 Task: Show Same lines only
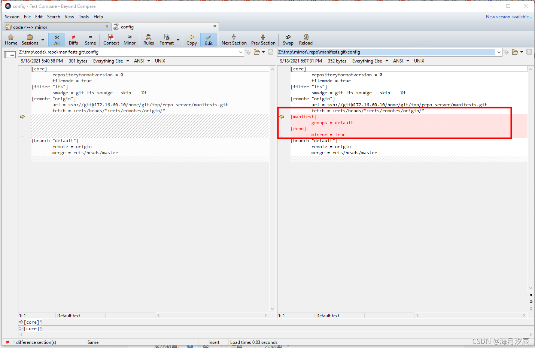pos(90,39)
